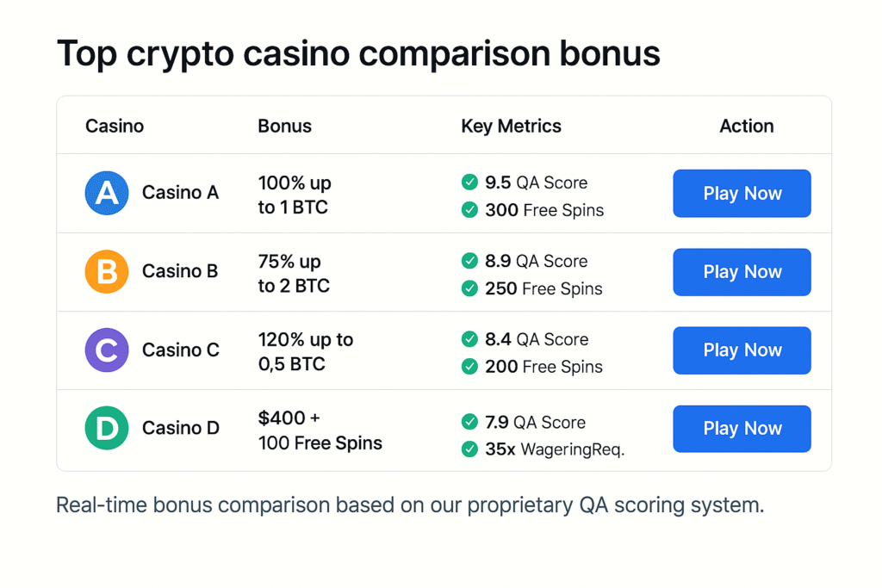Viewport: 882px width, 588px height.
Task: Click the checkmark next to 35x WageringReq
Action: click(469, 449)
